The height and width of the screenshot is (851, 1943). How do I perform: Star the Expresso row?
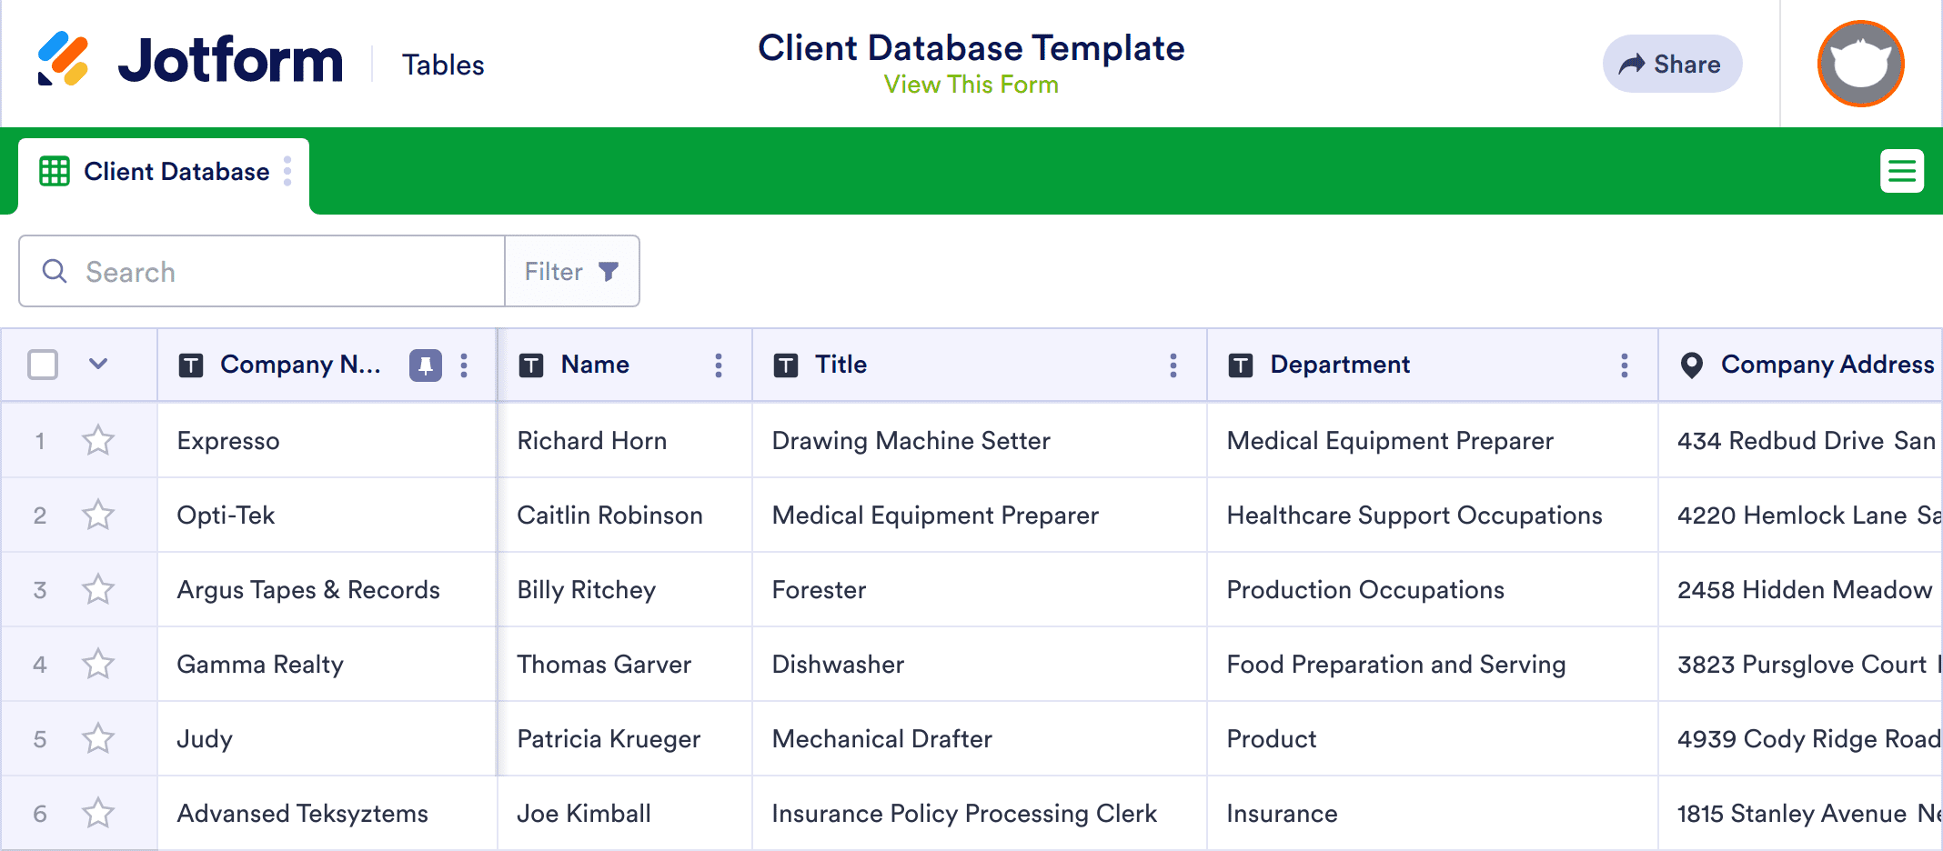click(98, 441)
